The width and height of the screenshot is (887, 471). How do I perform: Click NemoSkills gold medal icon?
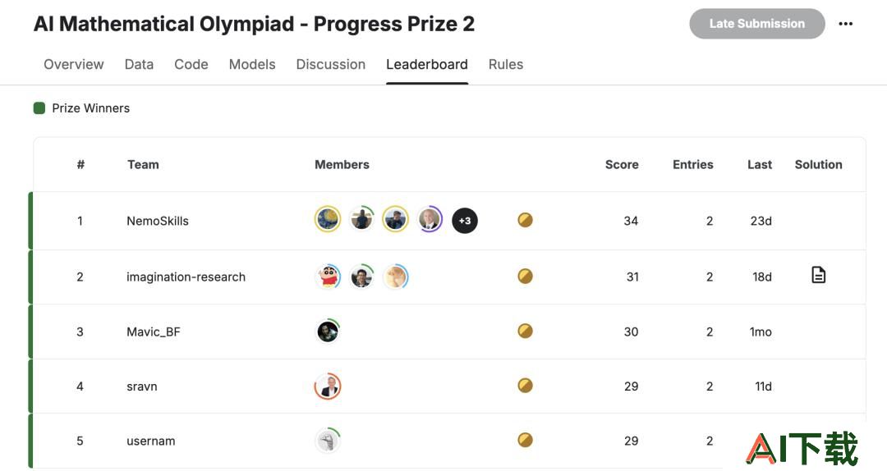[525, 220]
